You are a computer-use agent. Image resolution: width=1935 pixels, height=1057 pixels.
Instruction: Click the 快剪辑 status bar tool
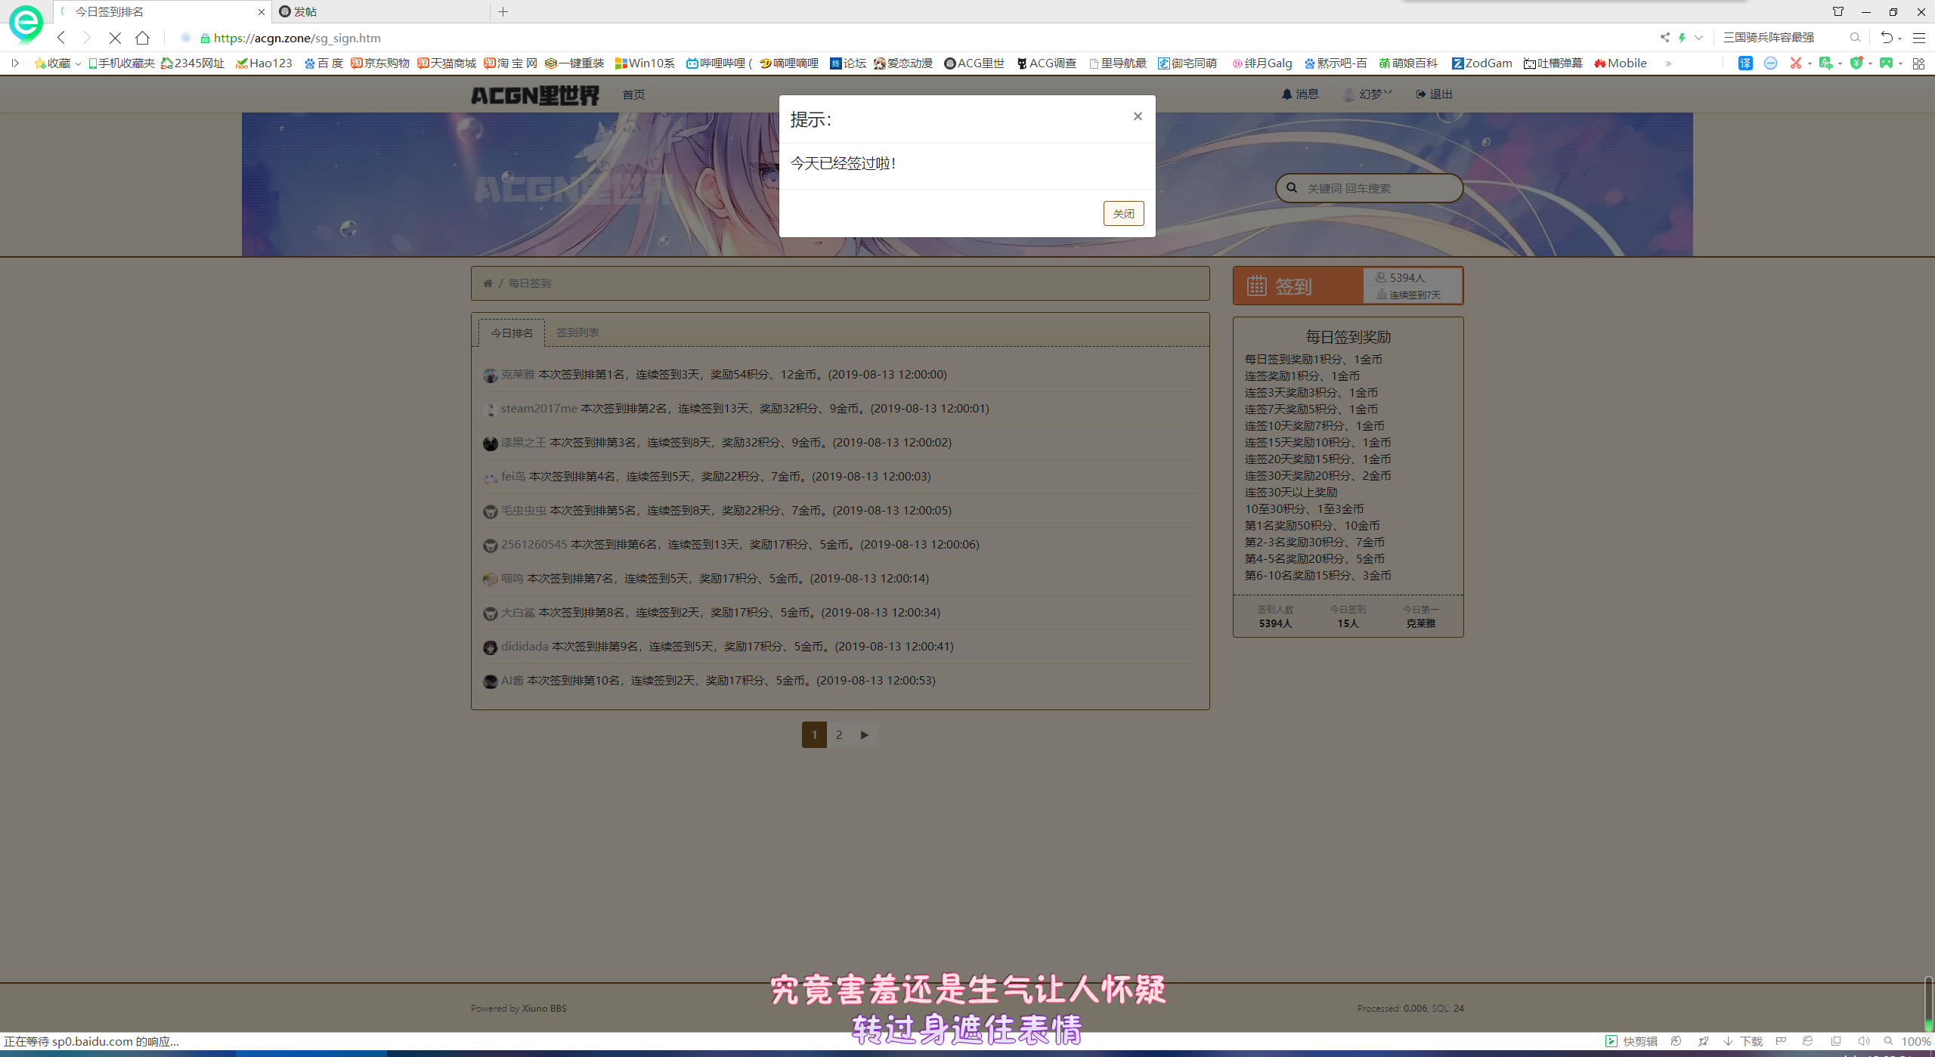(1631, 1041)
